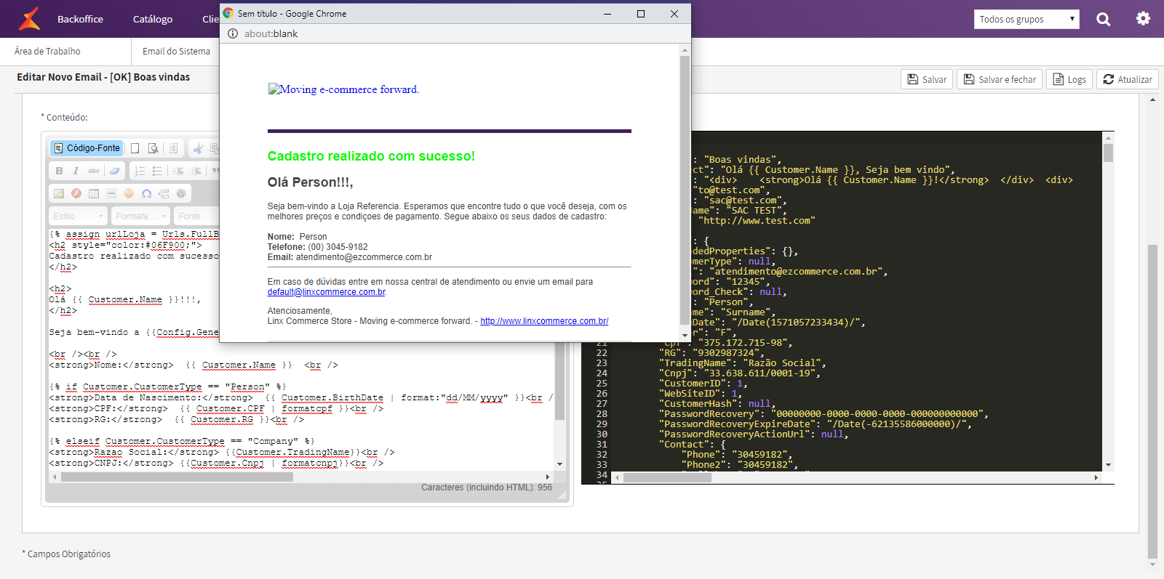Apply Italic formatting in editor

(x=76, y=171)
